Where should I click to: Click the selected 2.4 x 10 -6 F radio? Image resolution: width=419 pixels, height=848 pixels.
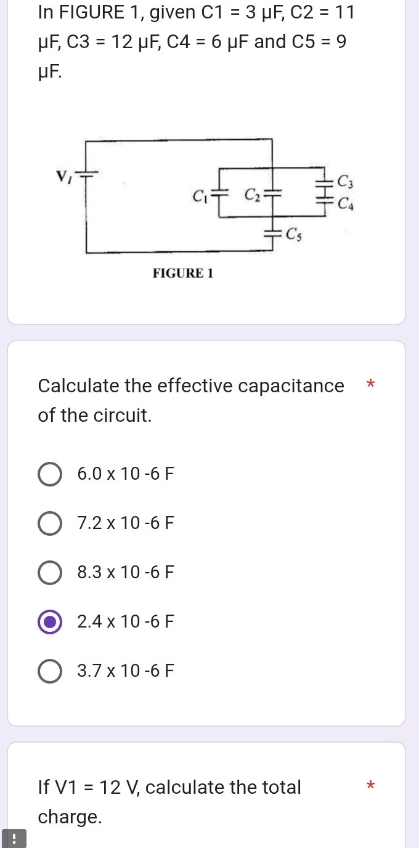50,621
